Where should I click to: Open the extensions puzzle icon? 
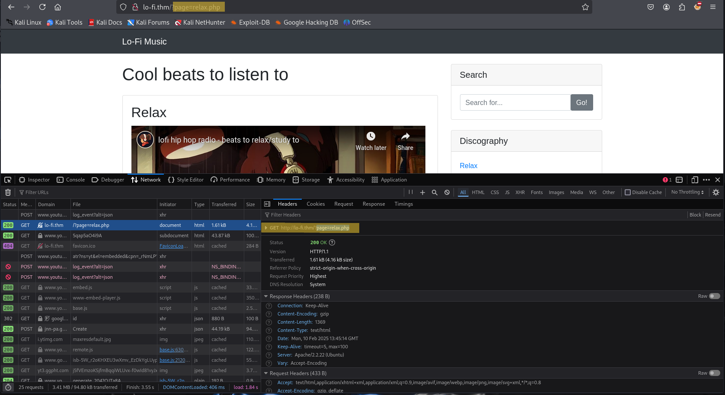point(682,7)
